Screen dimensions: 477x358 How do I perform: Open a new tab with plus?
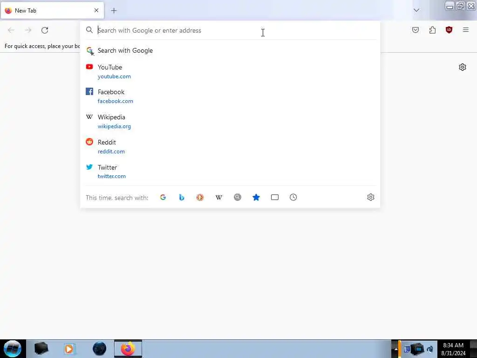[114, 11]
